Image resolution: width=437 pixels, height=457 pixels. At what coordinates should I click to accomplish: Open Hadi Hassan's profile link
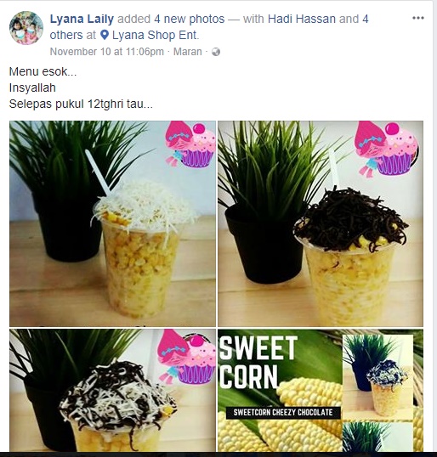click(302, 19)
